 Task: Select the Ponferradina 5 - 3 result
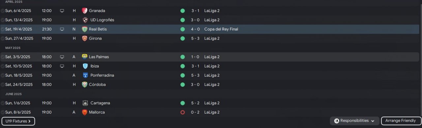[195, 75]
